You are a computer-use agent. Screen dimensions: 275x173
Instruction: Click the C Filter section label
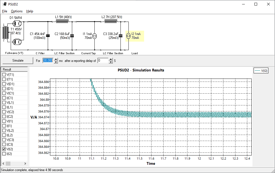coord(40,53)
